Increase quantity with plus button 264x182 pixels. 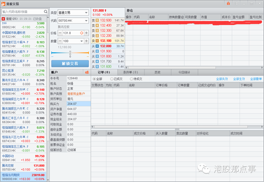click(86, 41)
